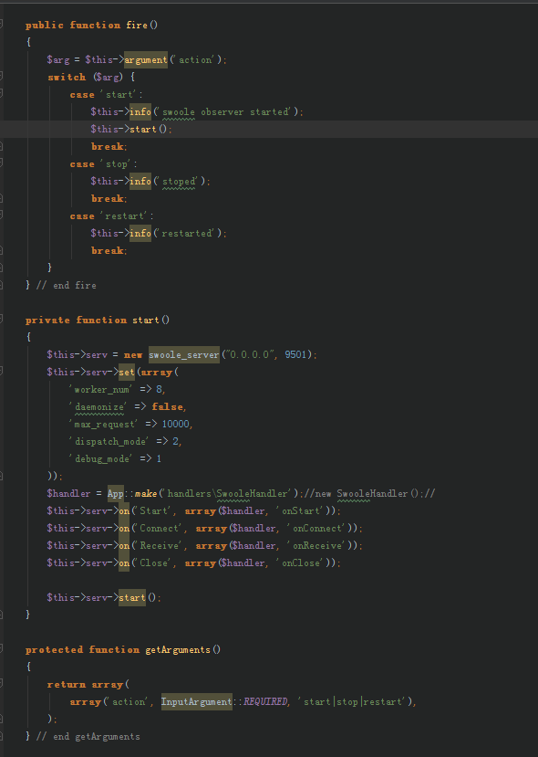Click the $handler variable assignment
The image size is (538, 757).
[x=68, y=494]
